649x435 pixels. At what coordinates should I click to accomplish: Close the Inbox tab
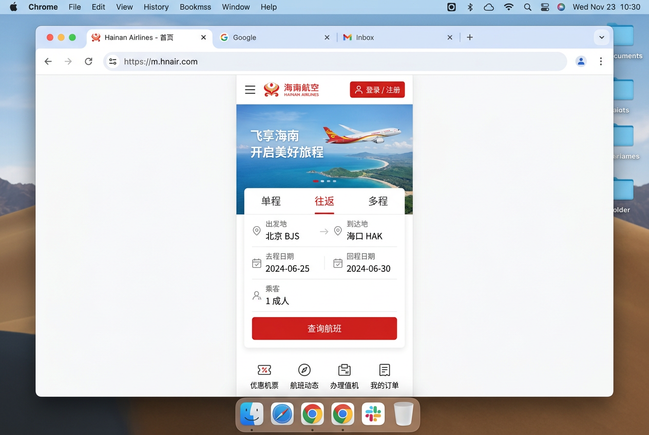click(450, 37)
